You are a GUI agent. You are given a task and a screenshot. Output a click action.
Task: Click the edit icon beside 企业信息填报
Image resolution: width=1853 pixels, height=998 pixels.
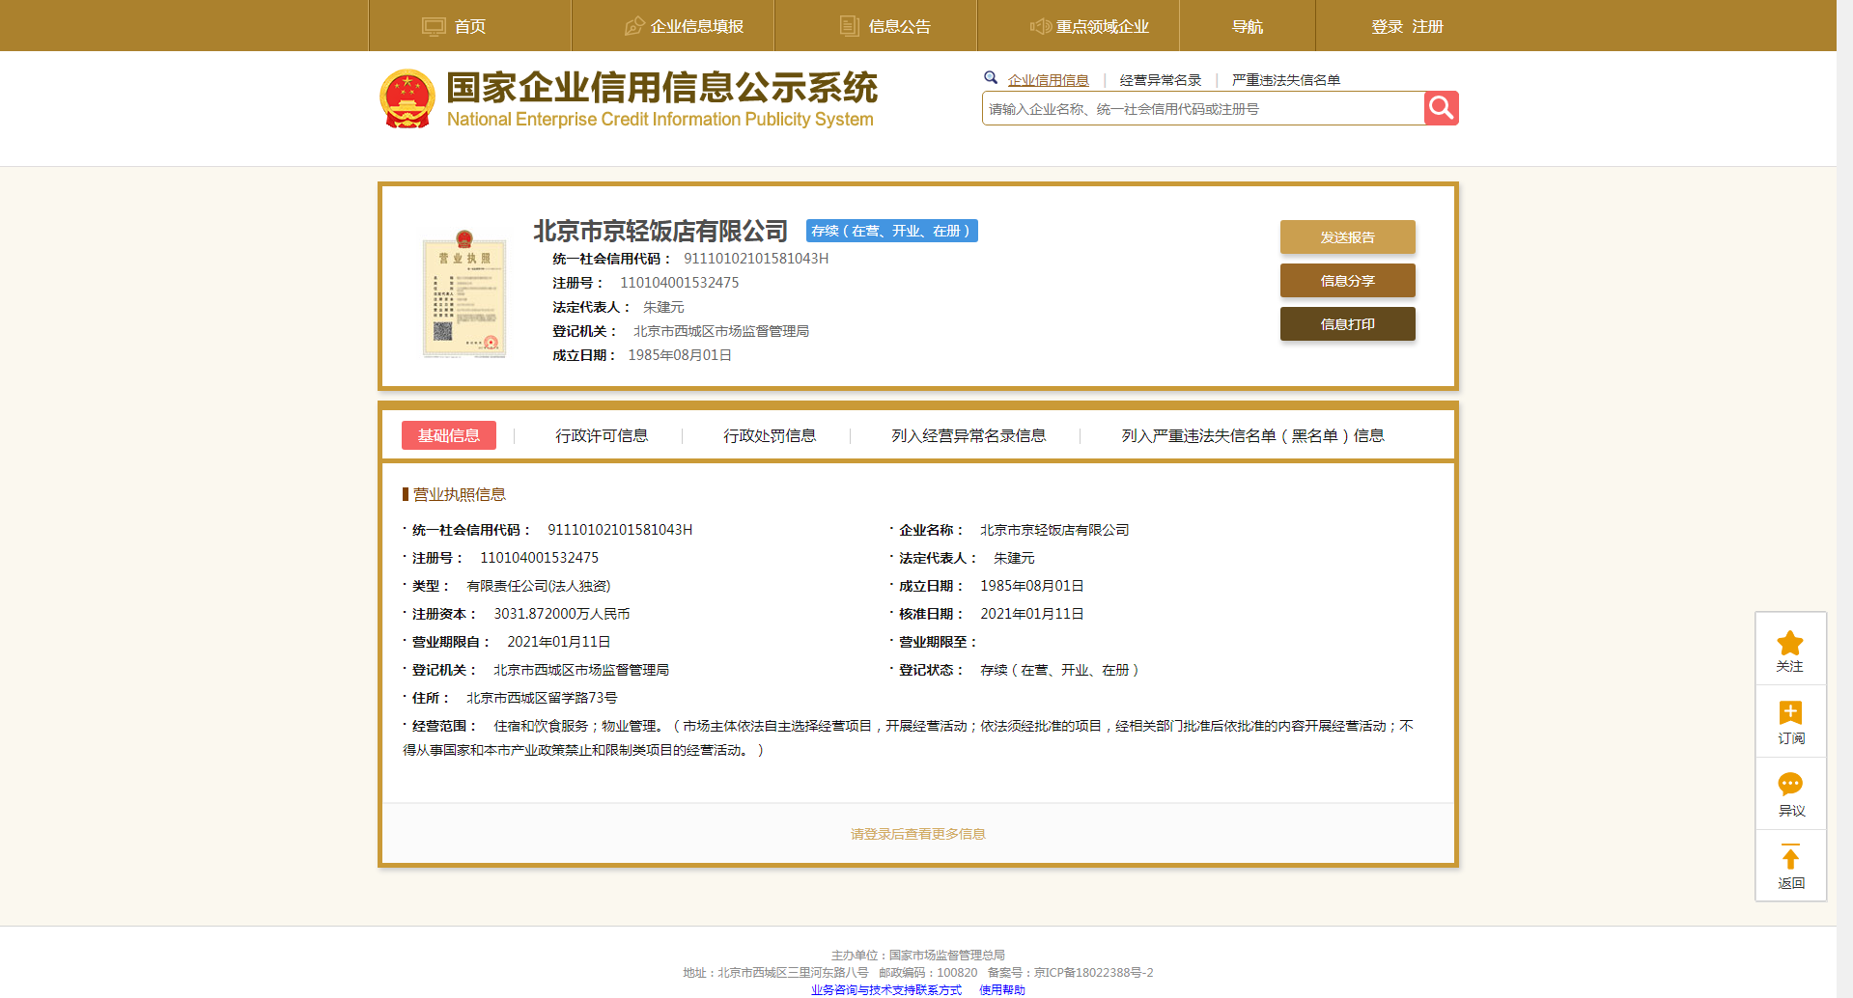[634, 26]
